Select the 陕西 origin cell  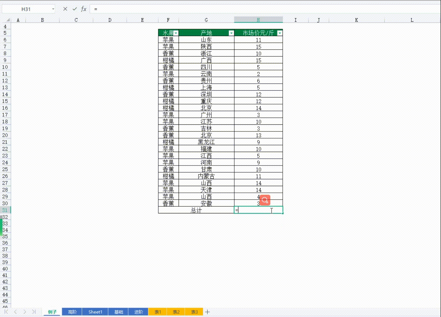tap(206, 46)
